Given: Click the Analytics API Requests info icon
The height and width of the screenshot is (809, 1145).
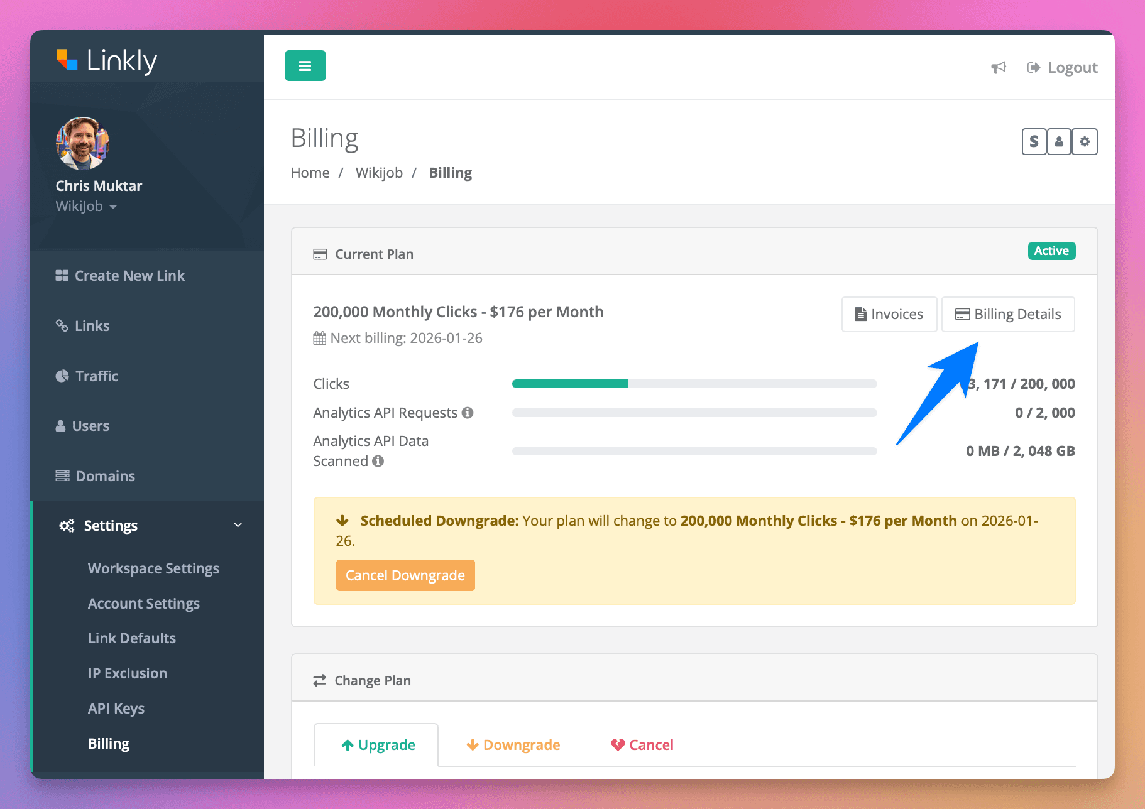Looking at the screenshot, I should (x=468, y=413).
